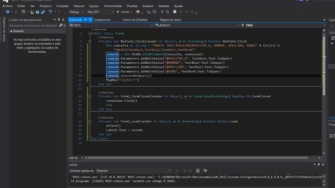Open the Herramientas menu
This screenshot has width=335, height=188.
[113, 6]
